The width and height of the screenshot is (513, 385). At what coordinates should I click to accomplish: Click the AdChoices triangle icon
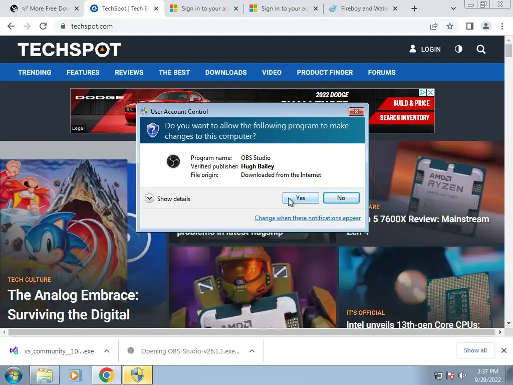click(423, 93)
